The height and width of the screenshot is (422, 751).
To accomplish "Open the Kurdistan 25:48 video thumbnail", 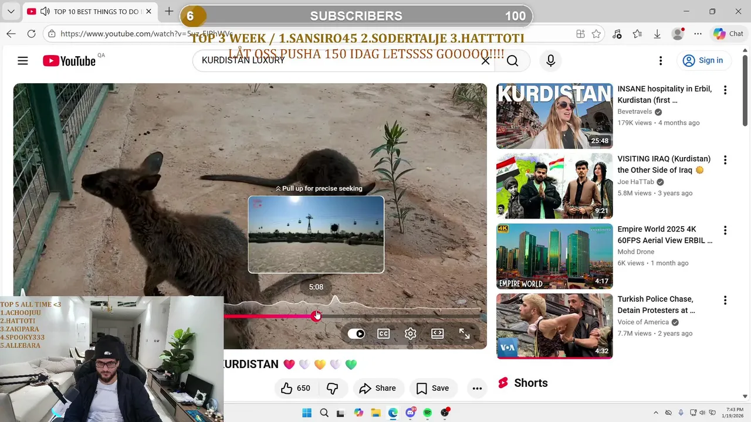I will tap(554, 116).
